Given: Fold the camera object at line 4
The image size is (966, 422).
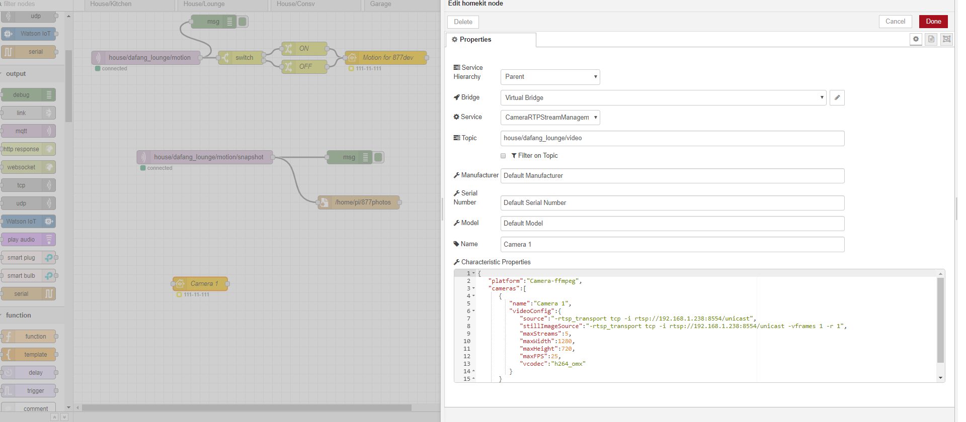Looking at the screenshot, I should pos(473,296).
